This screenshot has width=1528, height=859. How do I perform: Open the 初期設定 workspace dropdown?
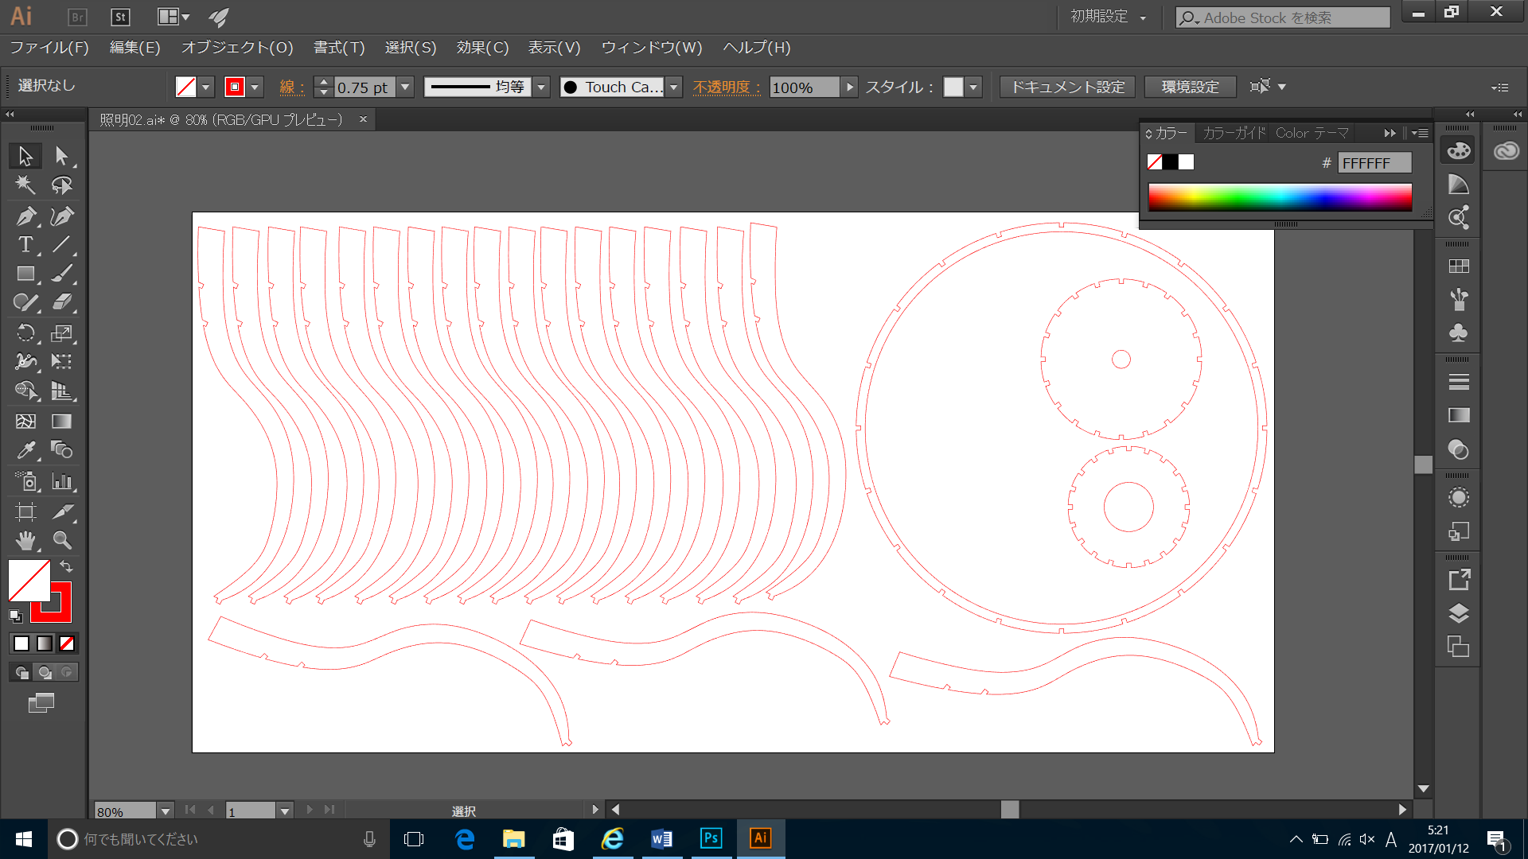[1109, 17]
